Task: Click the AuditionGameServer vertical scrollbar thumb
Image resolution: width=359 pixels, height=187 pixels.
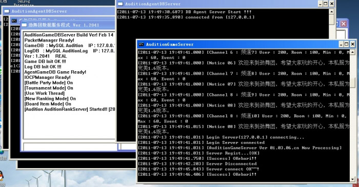Action: click(x=353, y=82)
